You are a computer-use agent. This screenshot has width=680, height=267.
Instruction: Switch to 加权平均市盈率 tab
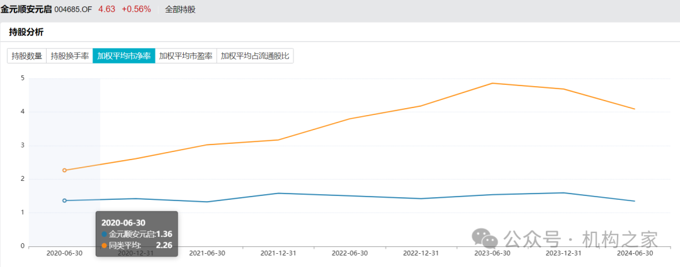click(x=186, y=56)
